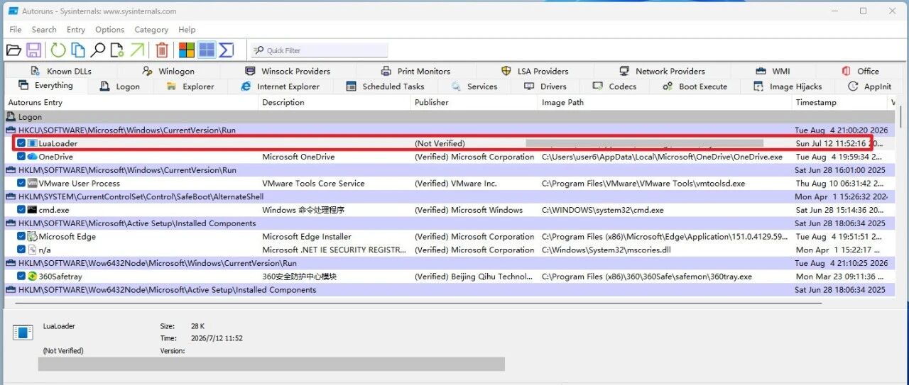Click the VMware User Process icon
This screenshot has height=385, width=909.
(32, 183)
